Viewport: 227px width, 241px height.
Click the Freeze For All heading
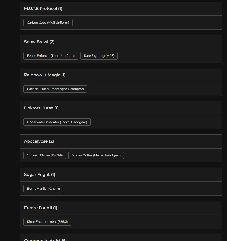coord(38,208)
